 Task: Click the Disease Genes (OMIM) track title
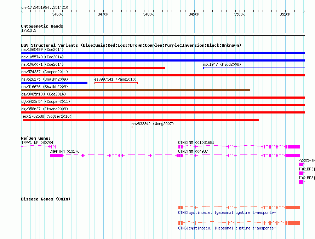[x=46, y=199]
